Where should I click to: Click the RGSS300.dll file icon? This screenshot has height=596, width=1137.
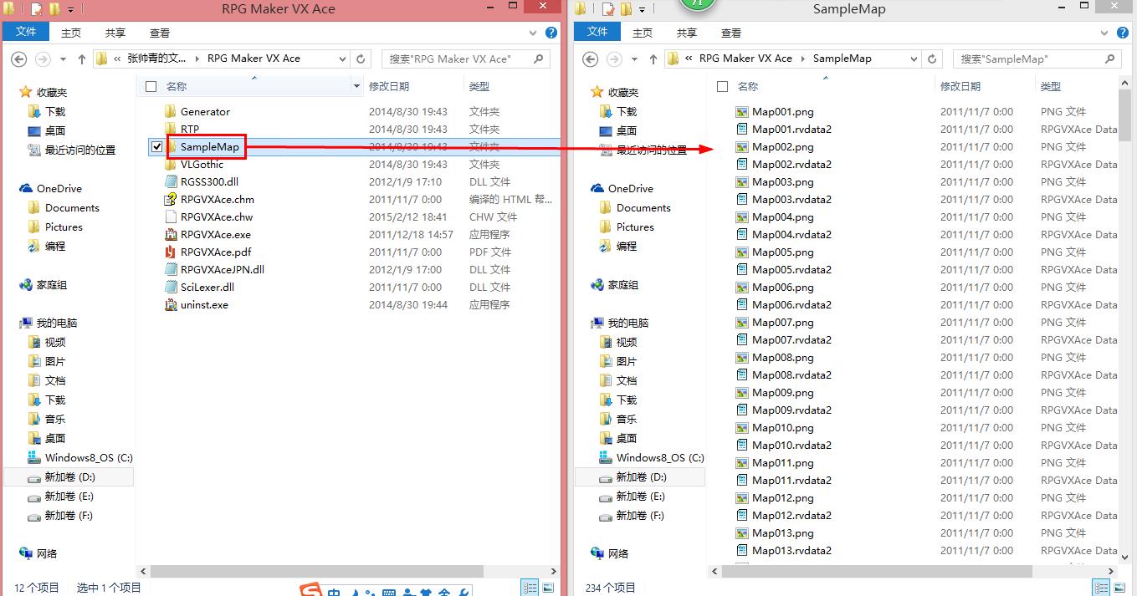pyautogui.click(x=171, y=181)
